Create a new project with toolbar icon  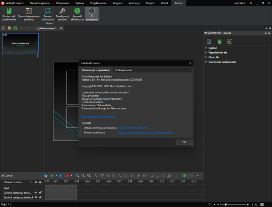pyautogui.click(x=4, y=28)
